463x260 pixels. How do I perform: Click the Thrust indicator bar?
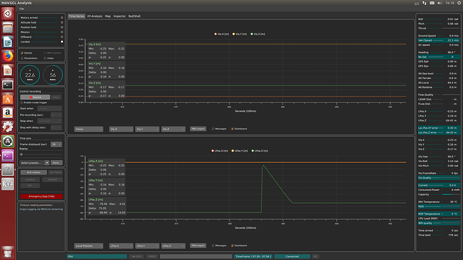[x=451, y=28]
